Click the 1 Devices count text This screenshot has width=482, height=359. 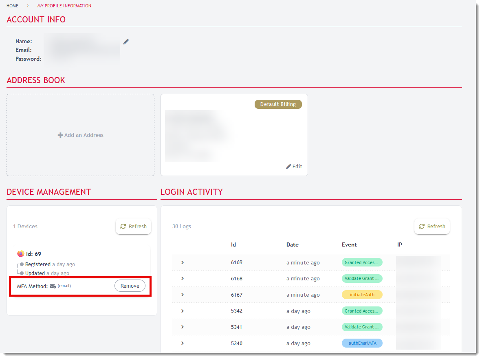point(25,226)
